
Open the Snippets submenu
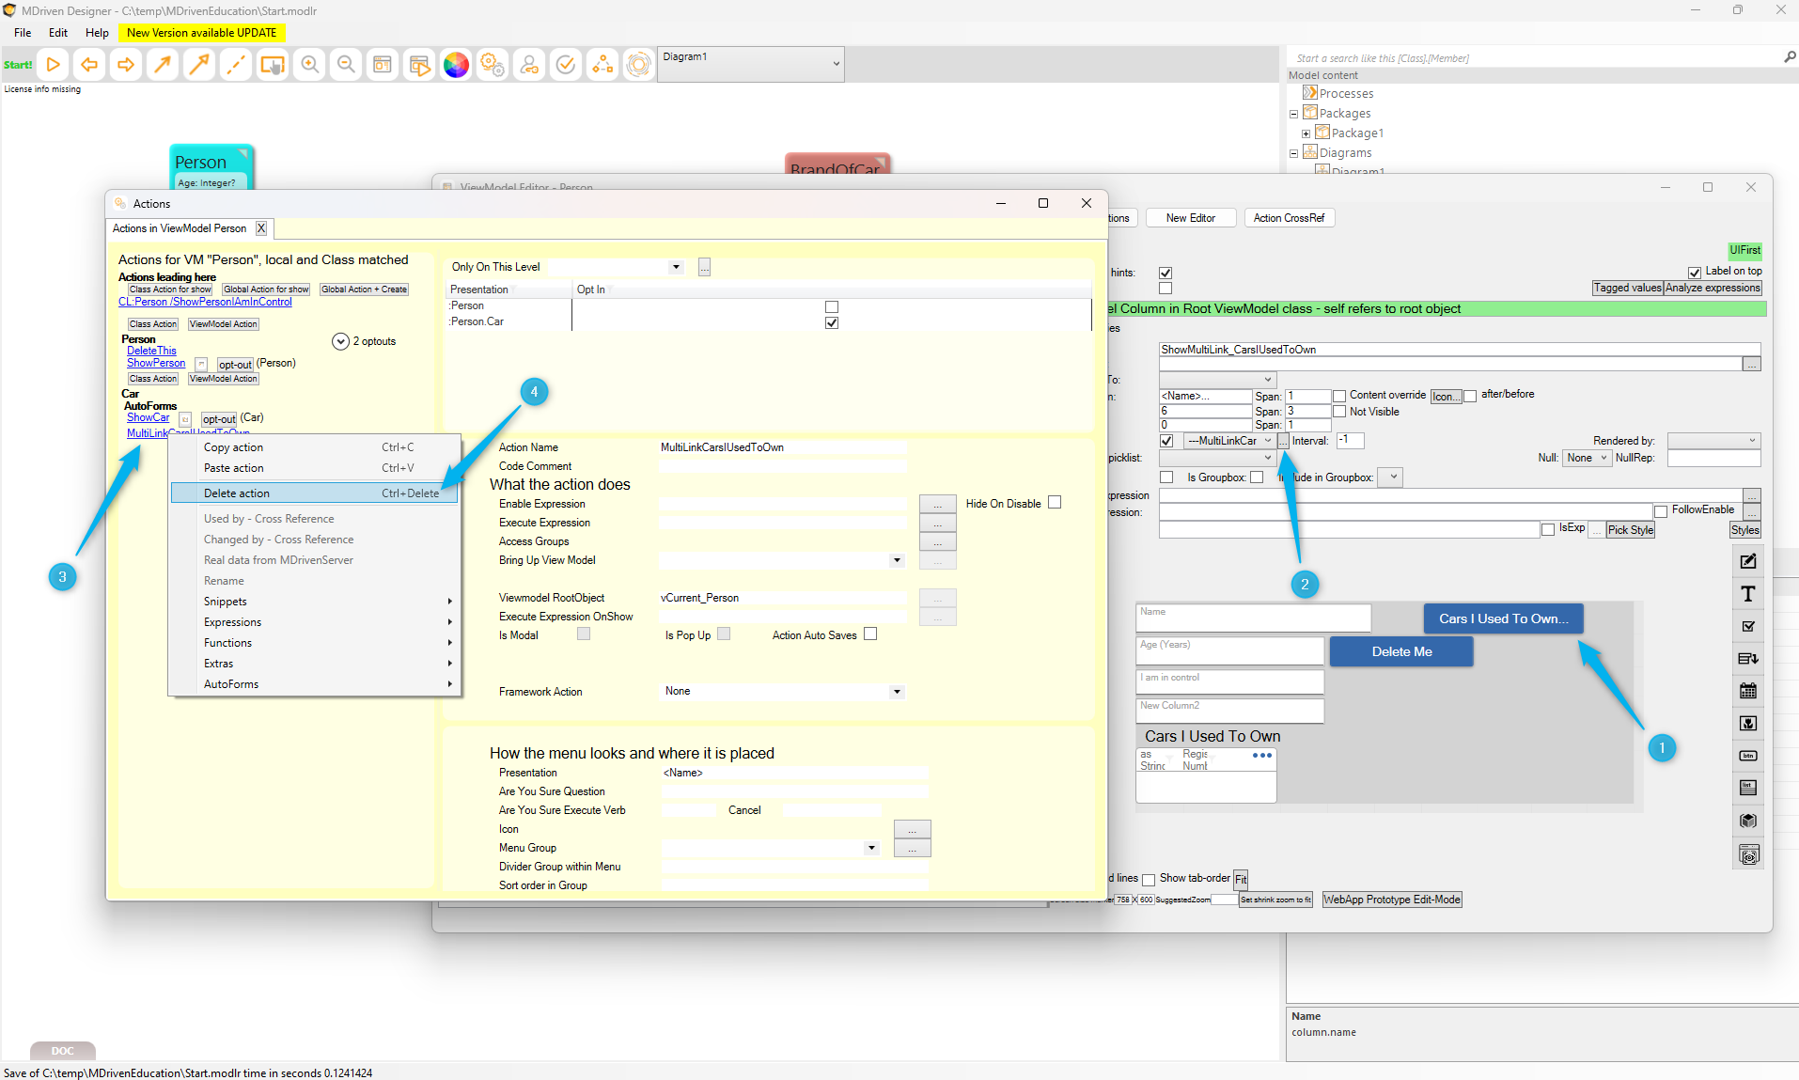click(x=226, y=602)
